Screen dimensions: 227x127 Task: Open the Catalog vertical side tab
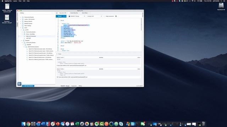pos(17,24)
